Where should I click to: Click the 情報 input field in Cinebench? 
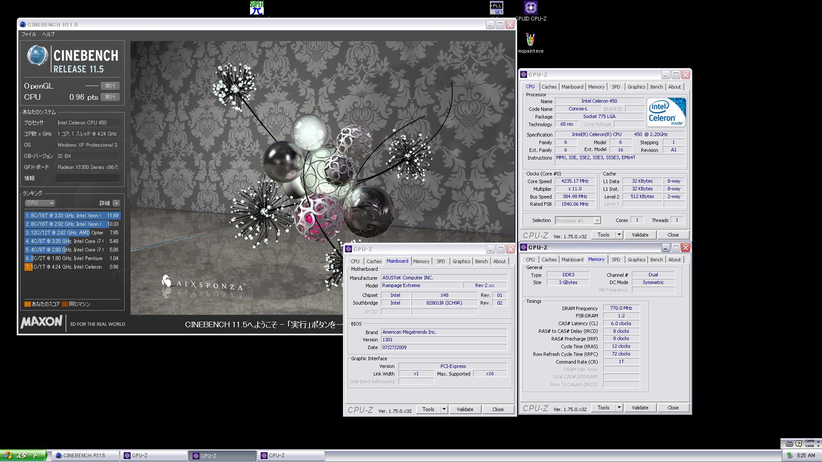click(87, 178)
